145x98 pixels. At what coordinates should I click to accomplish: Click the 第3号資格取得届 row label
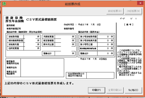tap(88, 37)
